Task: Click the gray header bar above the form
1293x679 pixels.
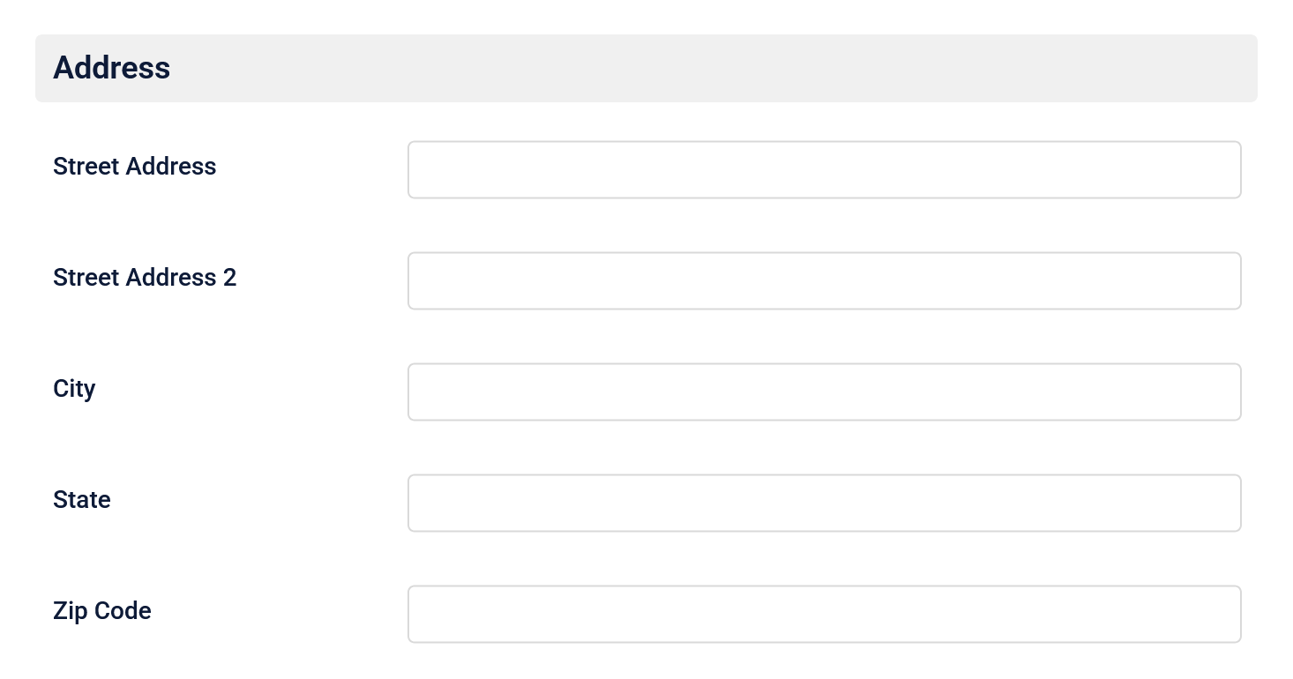Action: [x=646, y=68]
